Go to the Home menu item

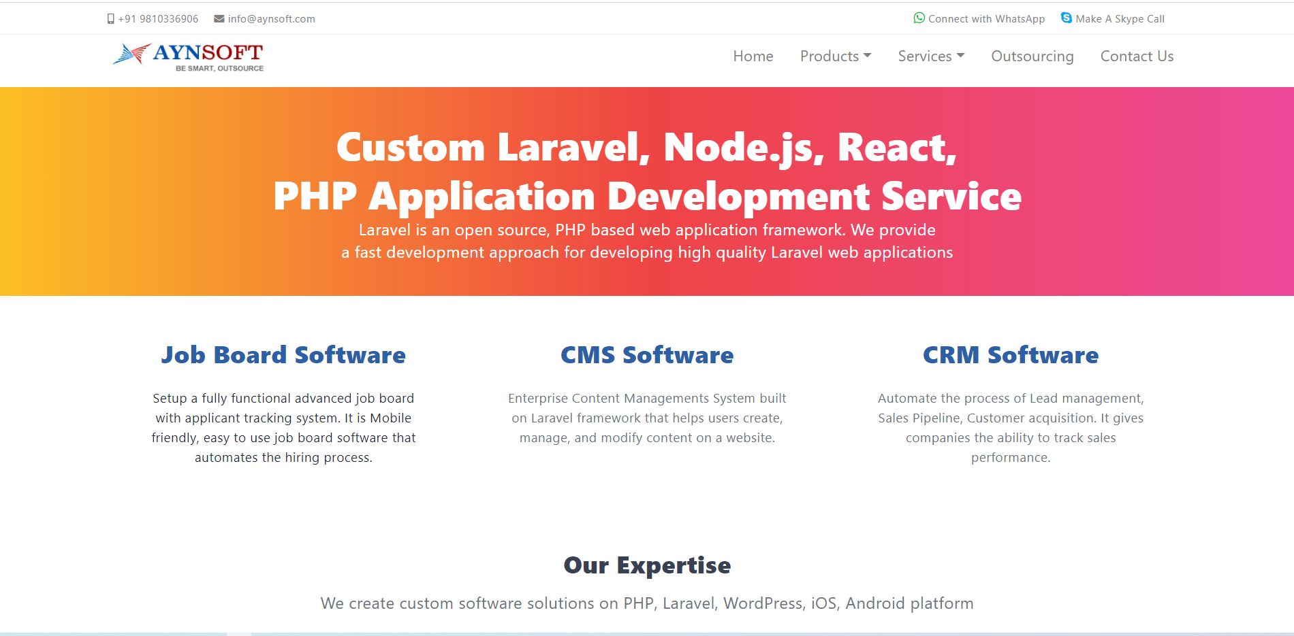(x=753, y=56)
